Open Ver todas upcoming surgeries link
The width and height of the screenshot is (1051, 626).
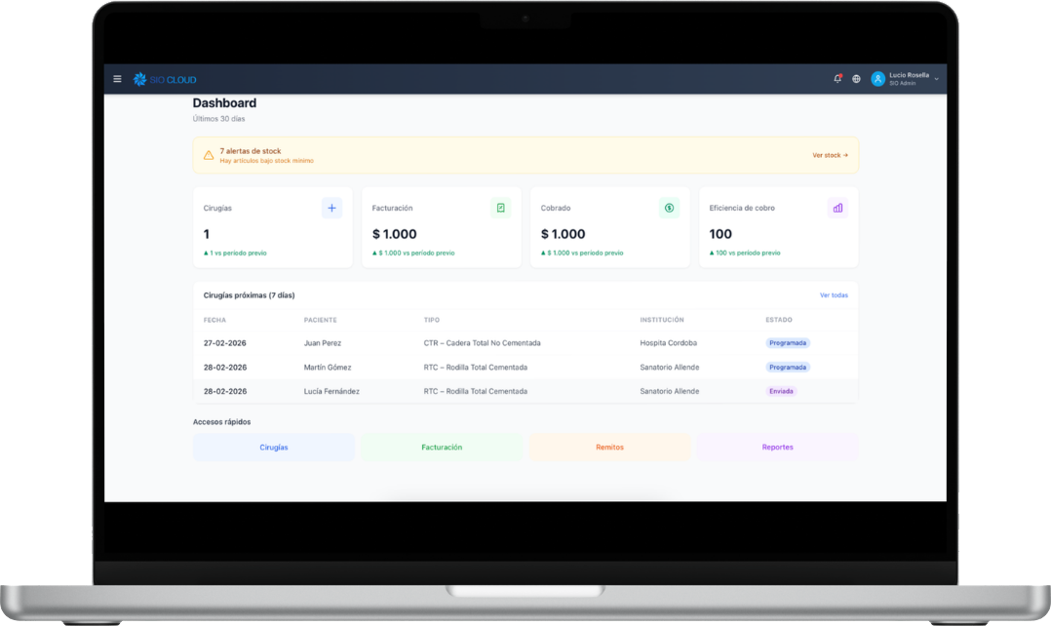pyautogui.click(x=834, y=295)
